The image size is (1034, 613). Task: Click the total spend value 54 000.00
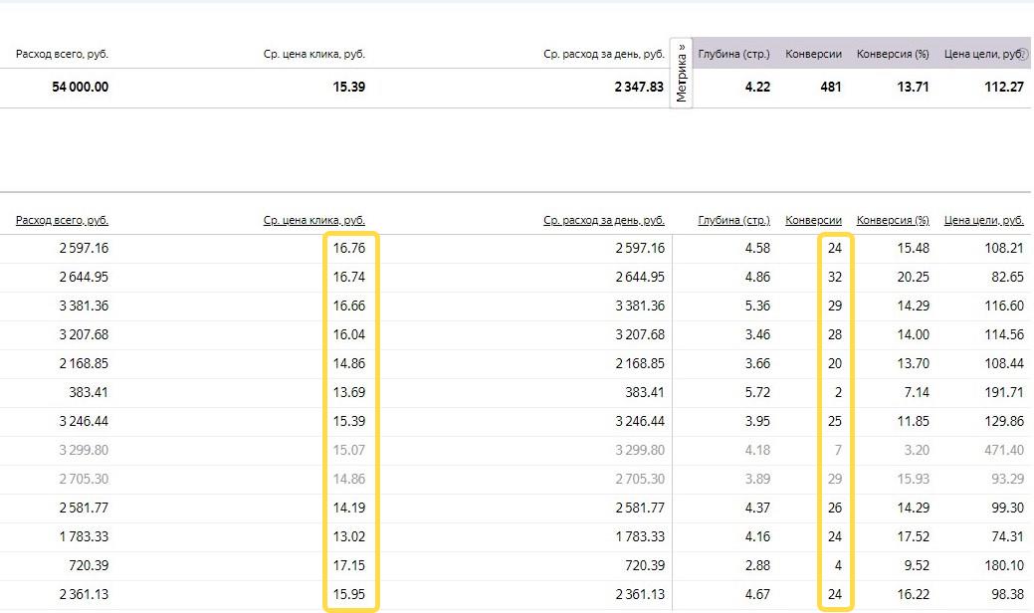tap(81, 88)
